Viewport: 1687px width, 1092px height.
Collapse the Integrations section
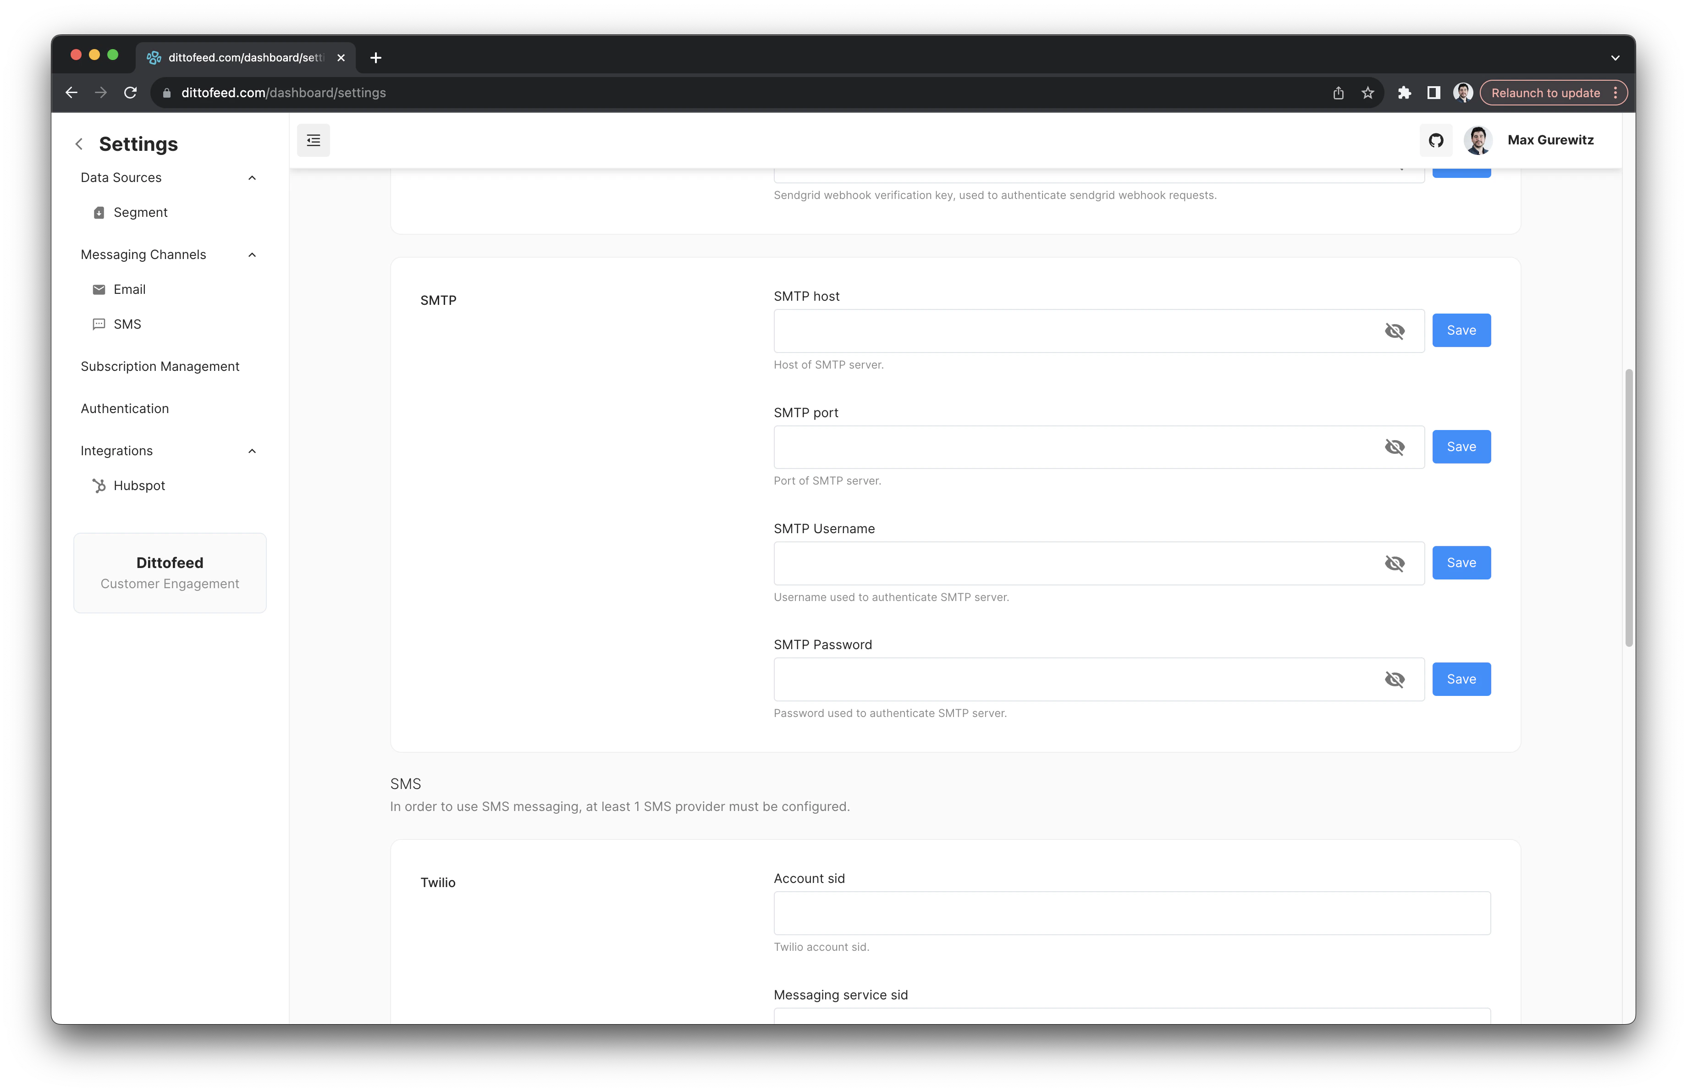tap(252, 452)
